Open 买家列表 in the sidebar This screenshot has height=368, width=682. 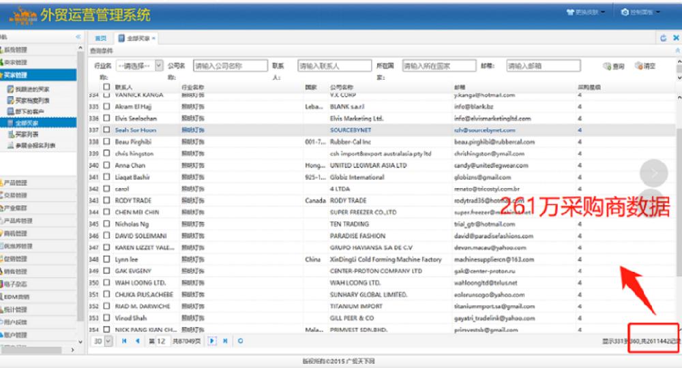27,134
